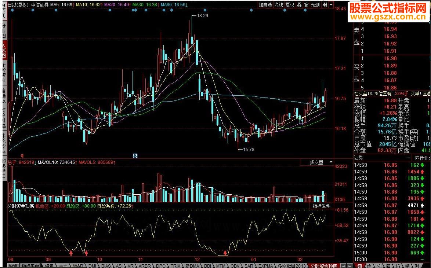The image size is (431, 268).
Task: Click first red buy arrow on indicator
Action: coord(71,252)
